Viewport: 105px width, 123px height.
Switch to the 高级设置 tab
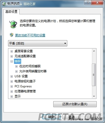pyautogui.click(x=12, y=12)
